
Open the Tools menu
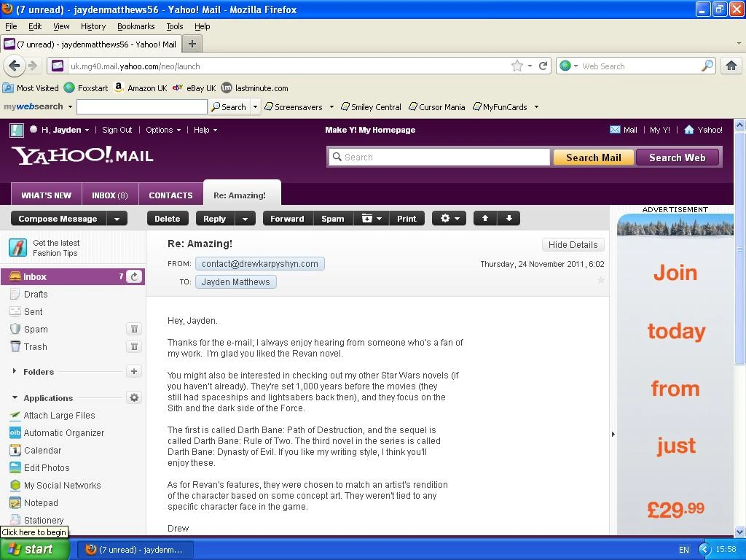175,26
